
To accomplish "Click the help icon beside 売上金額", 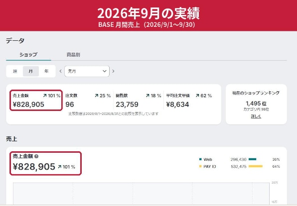I will click(x=36, y=156).
